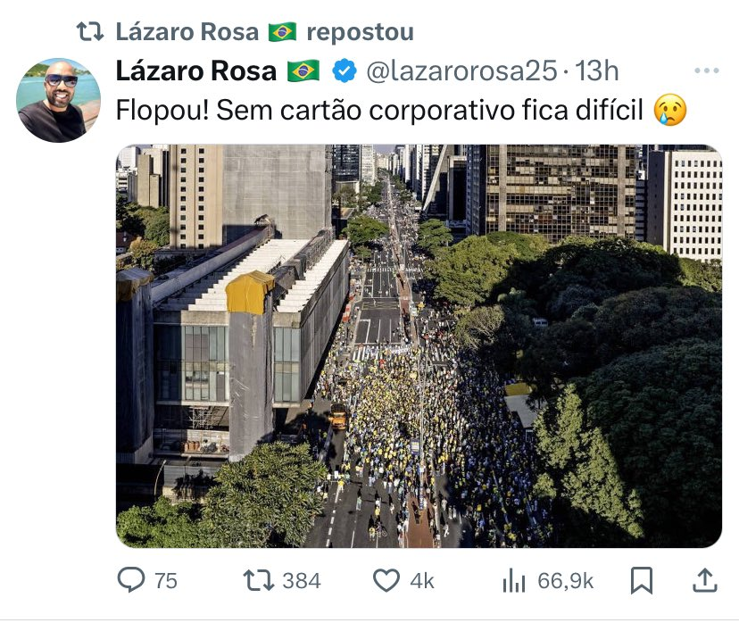Open the three-dot more options menu

[x=707, y=71]
